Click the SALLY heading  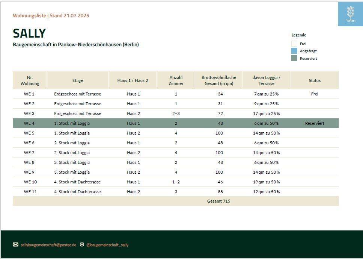pyautogui.click(x=29, y=33)
